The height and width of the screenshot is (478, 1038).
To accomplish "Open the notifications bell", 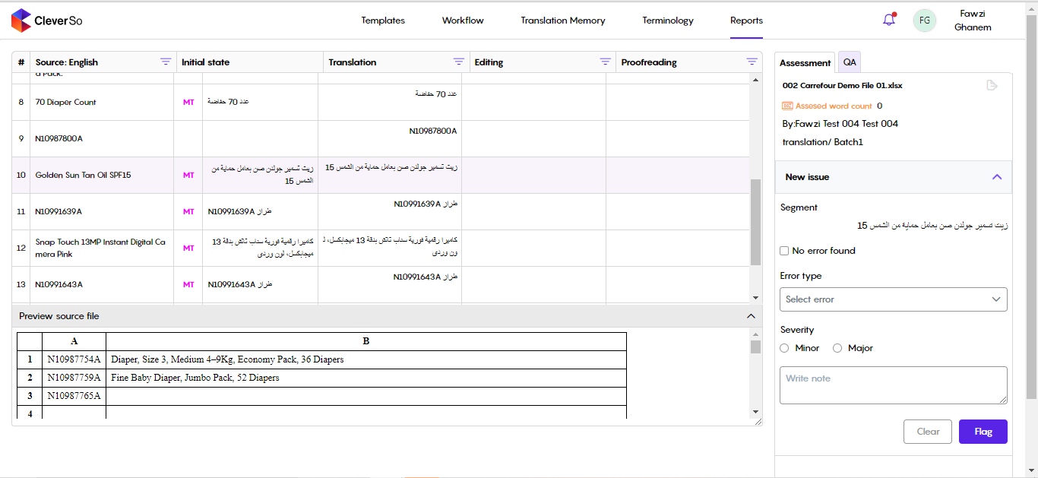I will coord(889,20).
